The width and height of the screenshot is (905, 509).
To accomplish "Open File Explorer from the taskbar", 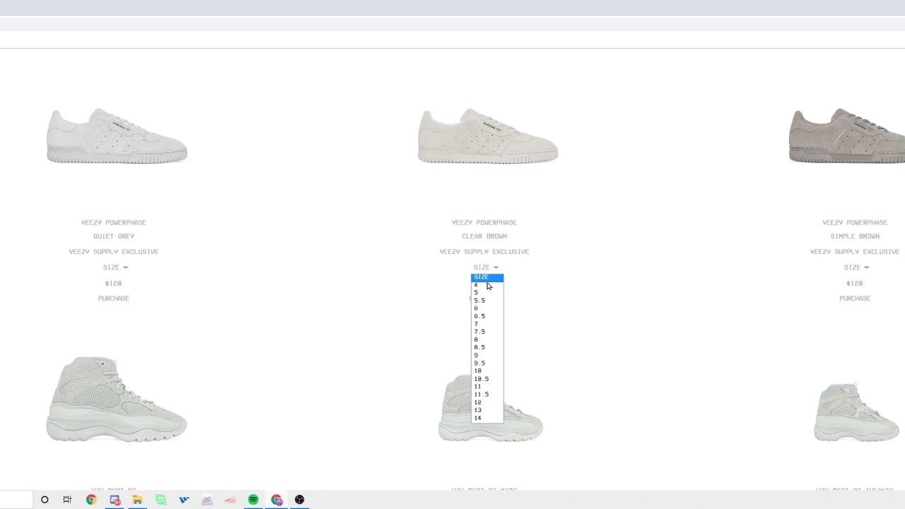I will (x=137, y=500).
